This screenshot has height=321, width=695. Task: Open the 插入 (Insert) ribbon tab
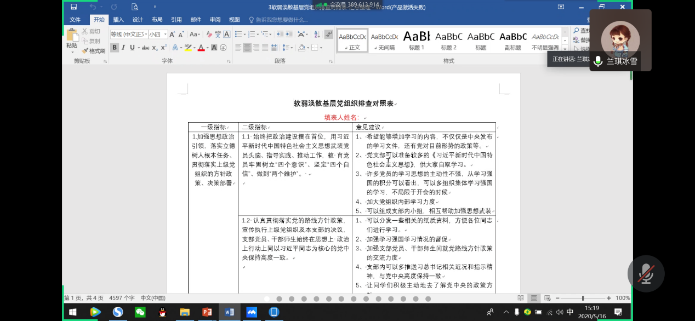pyautogui.click(x=118, y=20)
